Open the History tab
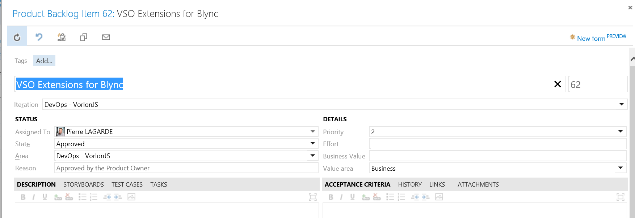 (410, 184)
